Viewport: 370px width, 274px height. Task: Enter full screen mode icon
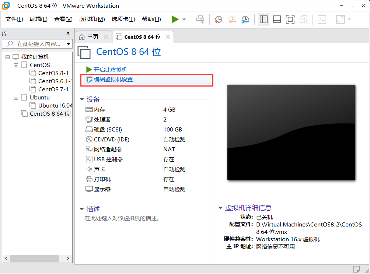coord(290,20)
